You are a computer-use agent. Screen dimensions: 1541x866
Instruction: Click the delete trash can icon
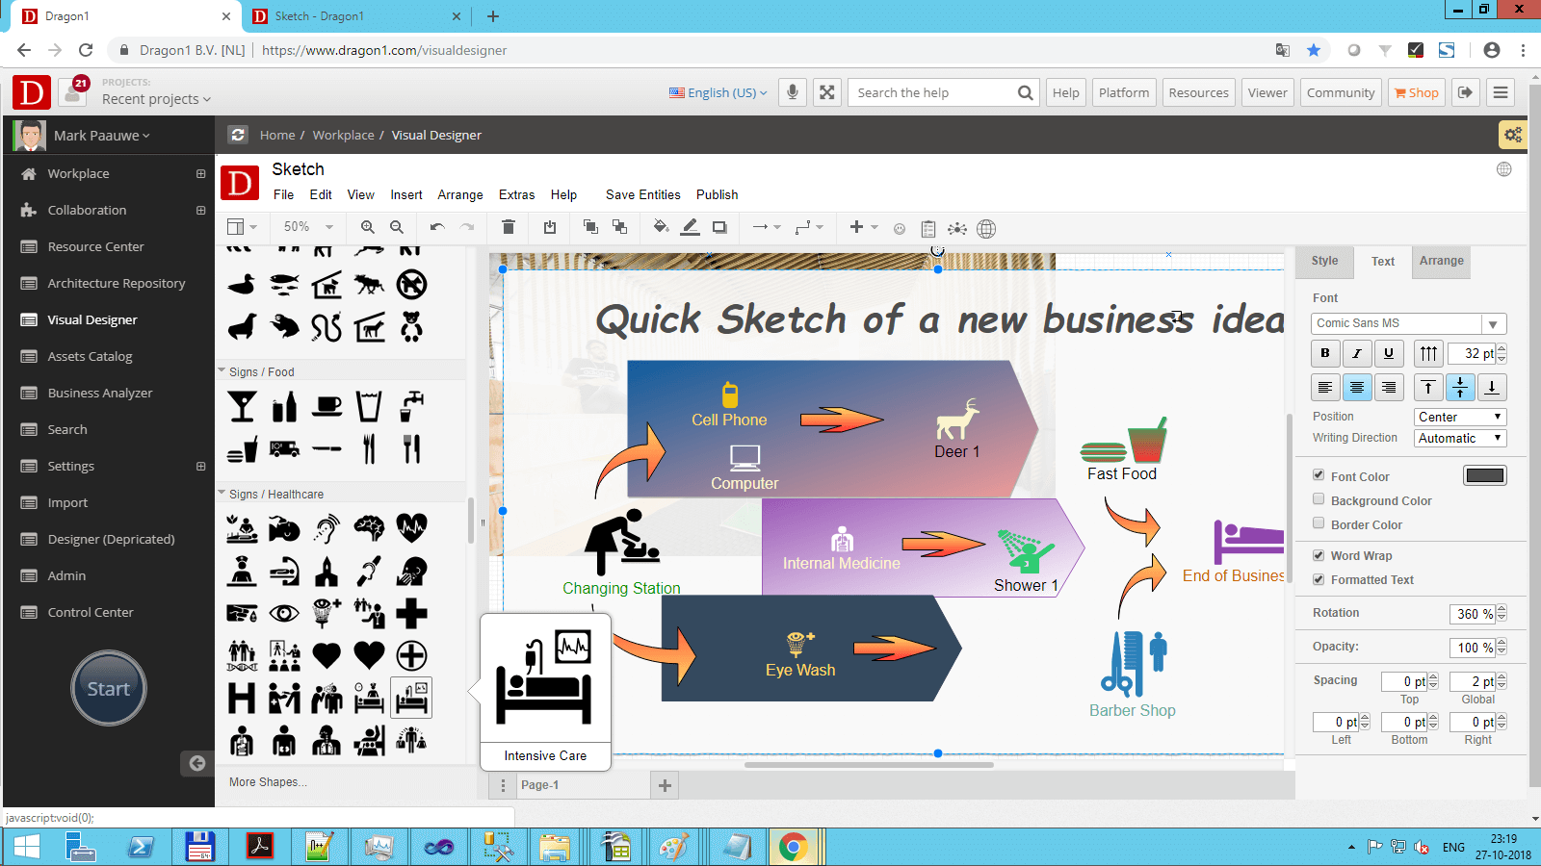click(509, 228)
